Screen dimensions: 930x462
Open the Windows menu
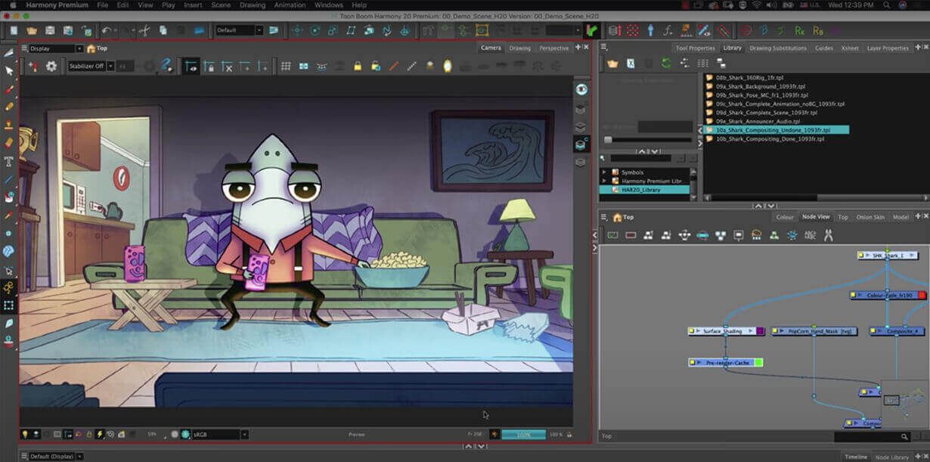(328, 5)
